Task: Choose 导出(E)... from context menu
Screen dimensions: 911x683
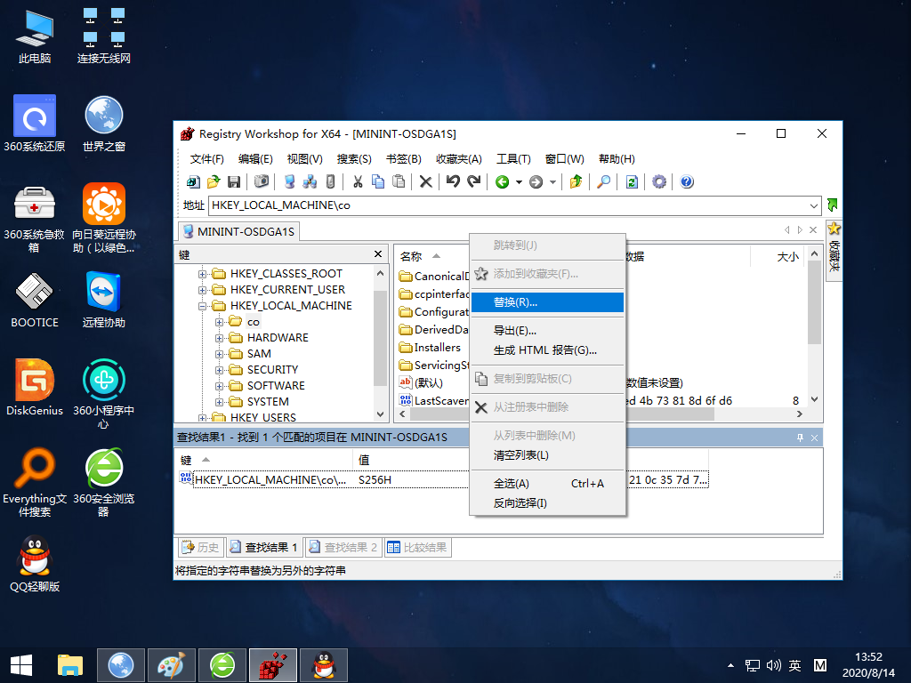Action: pyautogui.click(x=547, y=331)
